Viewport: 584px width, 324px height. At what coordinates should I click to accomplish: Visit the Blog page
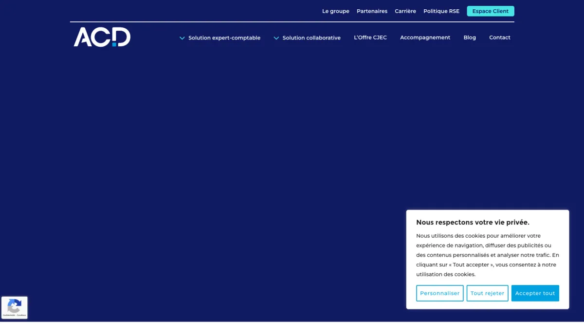pyautogui.click(x=470, y=38)
